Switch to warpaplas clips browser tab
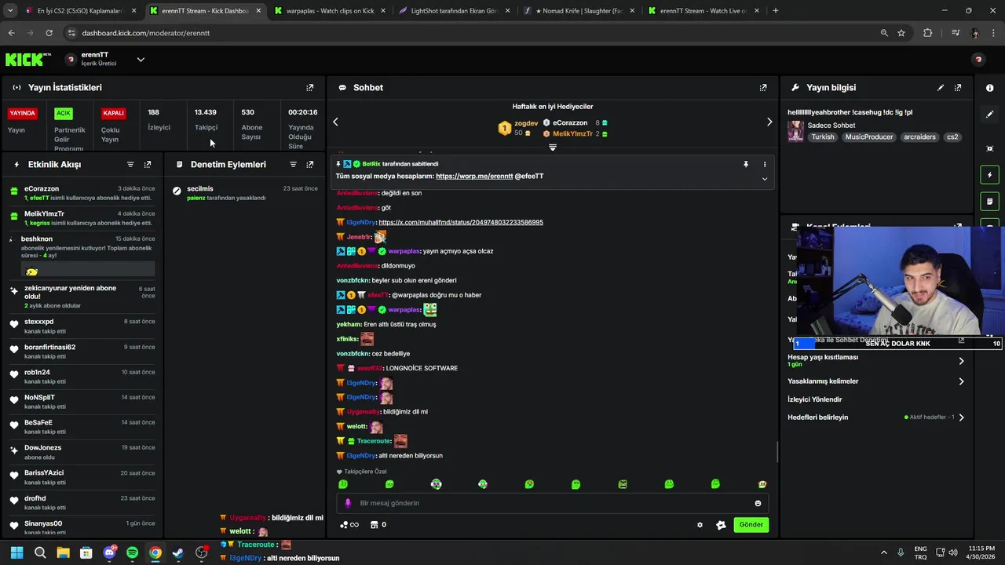 tap(329, 11)
